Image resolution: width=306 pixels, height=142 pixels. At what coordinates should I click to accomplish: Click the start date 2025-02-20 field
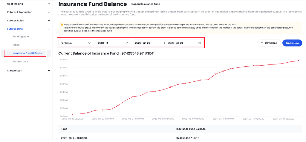coord(143,43)
